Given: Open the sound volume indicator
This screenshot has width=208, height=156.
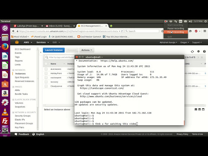Looking at the screenshot, I should pyautogui.click(x=190, y=21).
